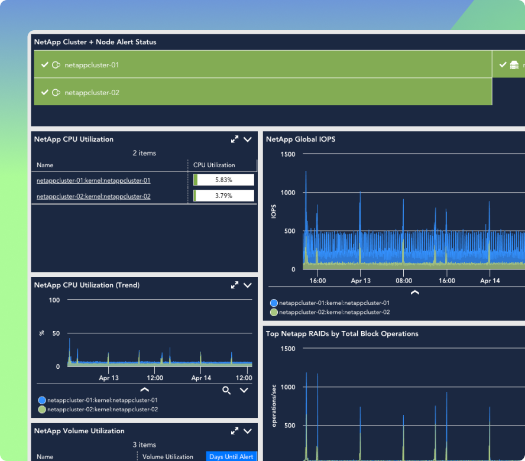Viewport: 525px width, 461px height.
Task: Toggle green netappcluster-02 series in CPU trend legend
Action: point(42,410)
